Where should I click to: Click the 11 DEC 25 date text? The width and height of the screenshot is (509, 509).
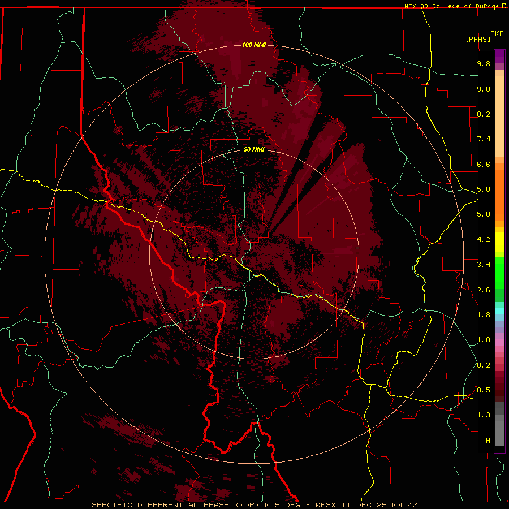coord(365,505)
